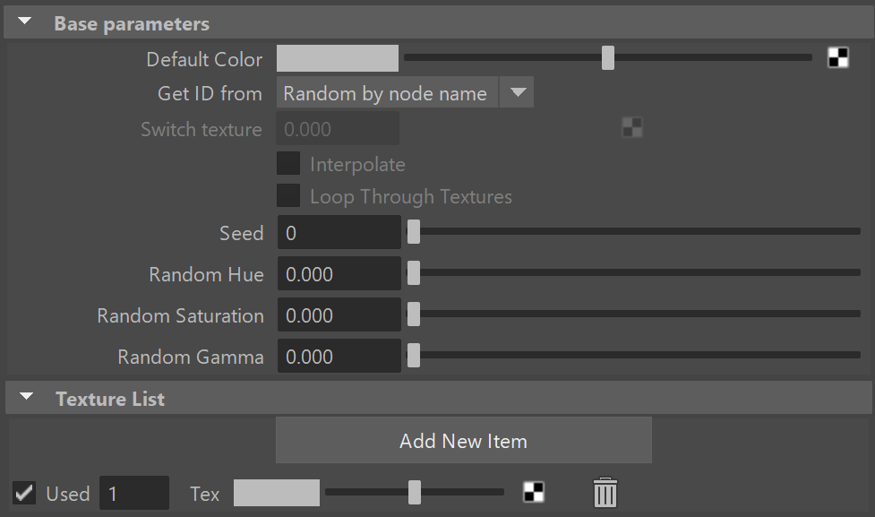
Task: Click the Used index number field
Action: 134,493
